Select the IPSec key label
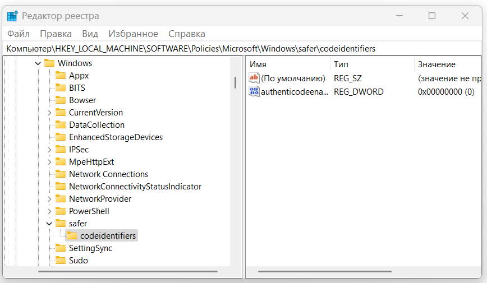The width and height of the screenshot is (487, 283). point(79,150)
